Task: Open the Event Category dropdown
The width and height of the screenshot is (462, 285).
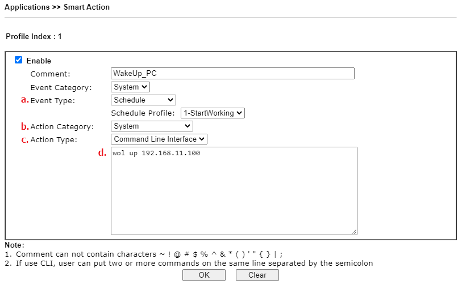Action: (x=130, y=87)
